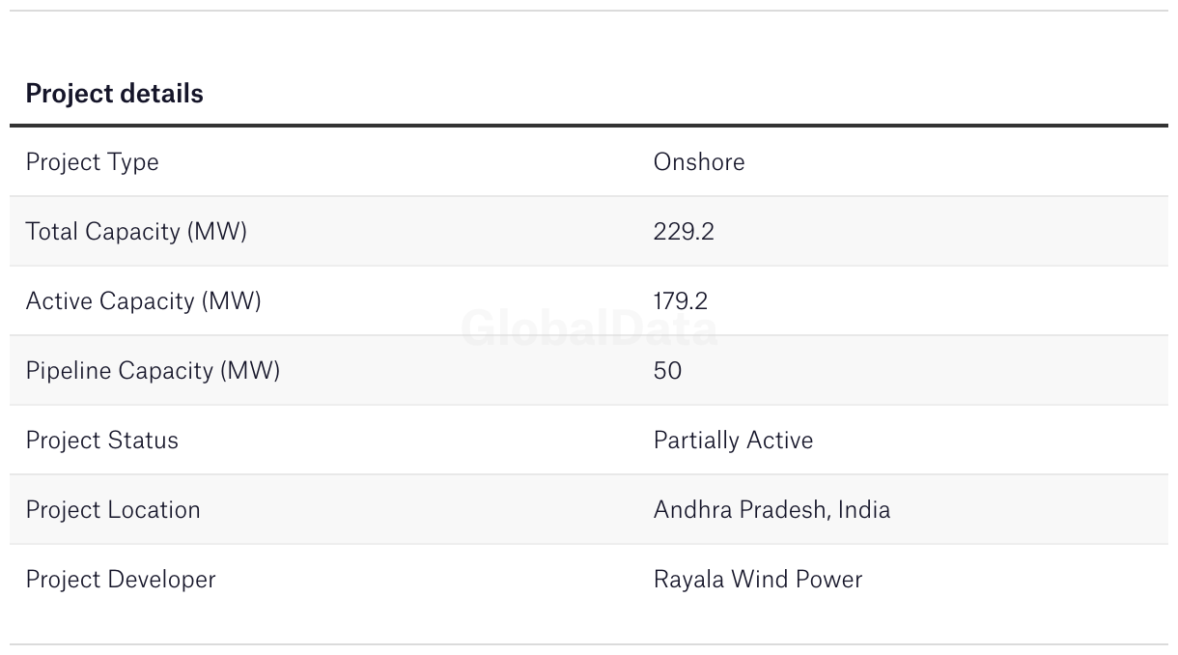Click the Project Status label
Image resolution: width=1178 pixels, height=655 pixels.
click(x=101, y=441)
